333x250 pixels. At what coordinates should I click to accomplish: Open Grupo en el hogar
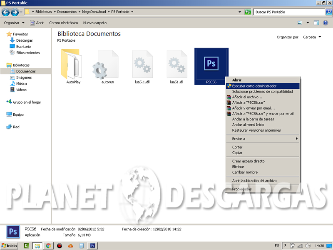pyautogui.click(x=27, y=102)
